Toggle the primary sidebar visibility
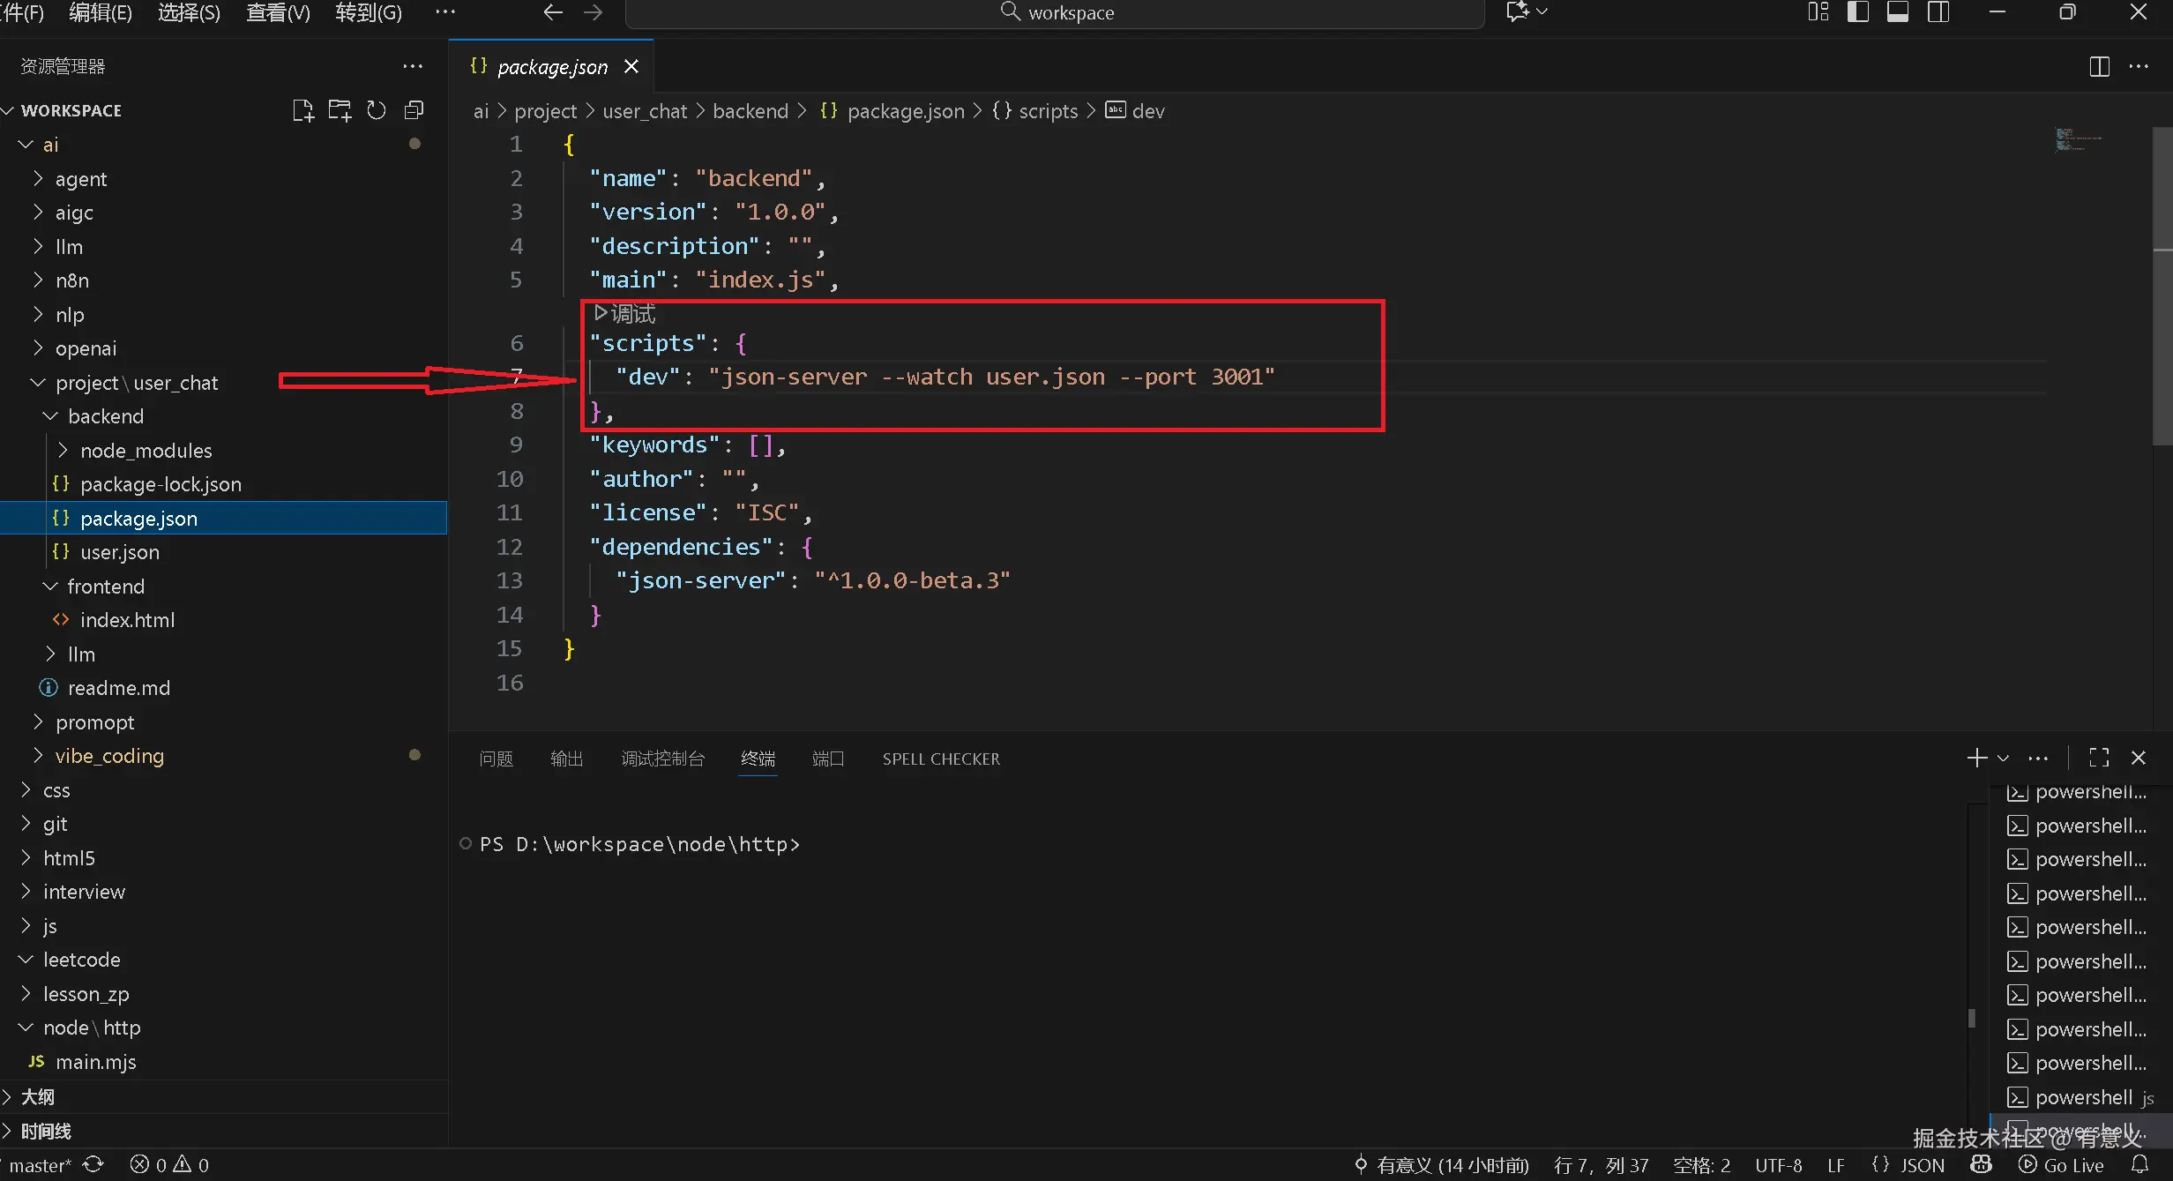 (1858, 12)
